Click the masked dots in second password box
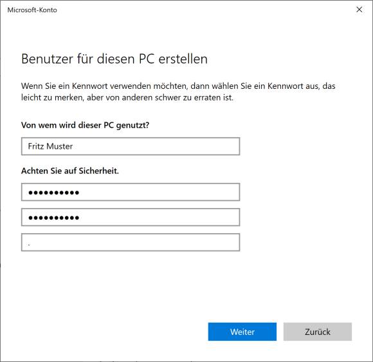The height and width of the screenshot is (362, 373). tap(54, 218)
